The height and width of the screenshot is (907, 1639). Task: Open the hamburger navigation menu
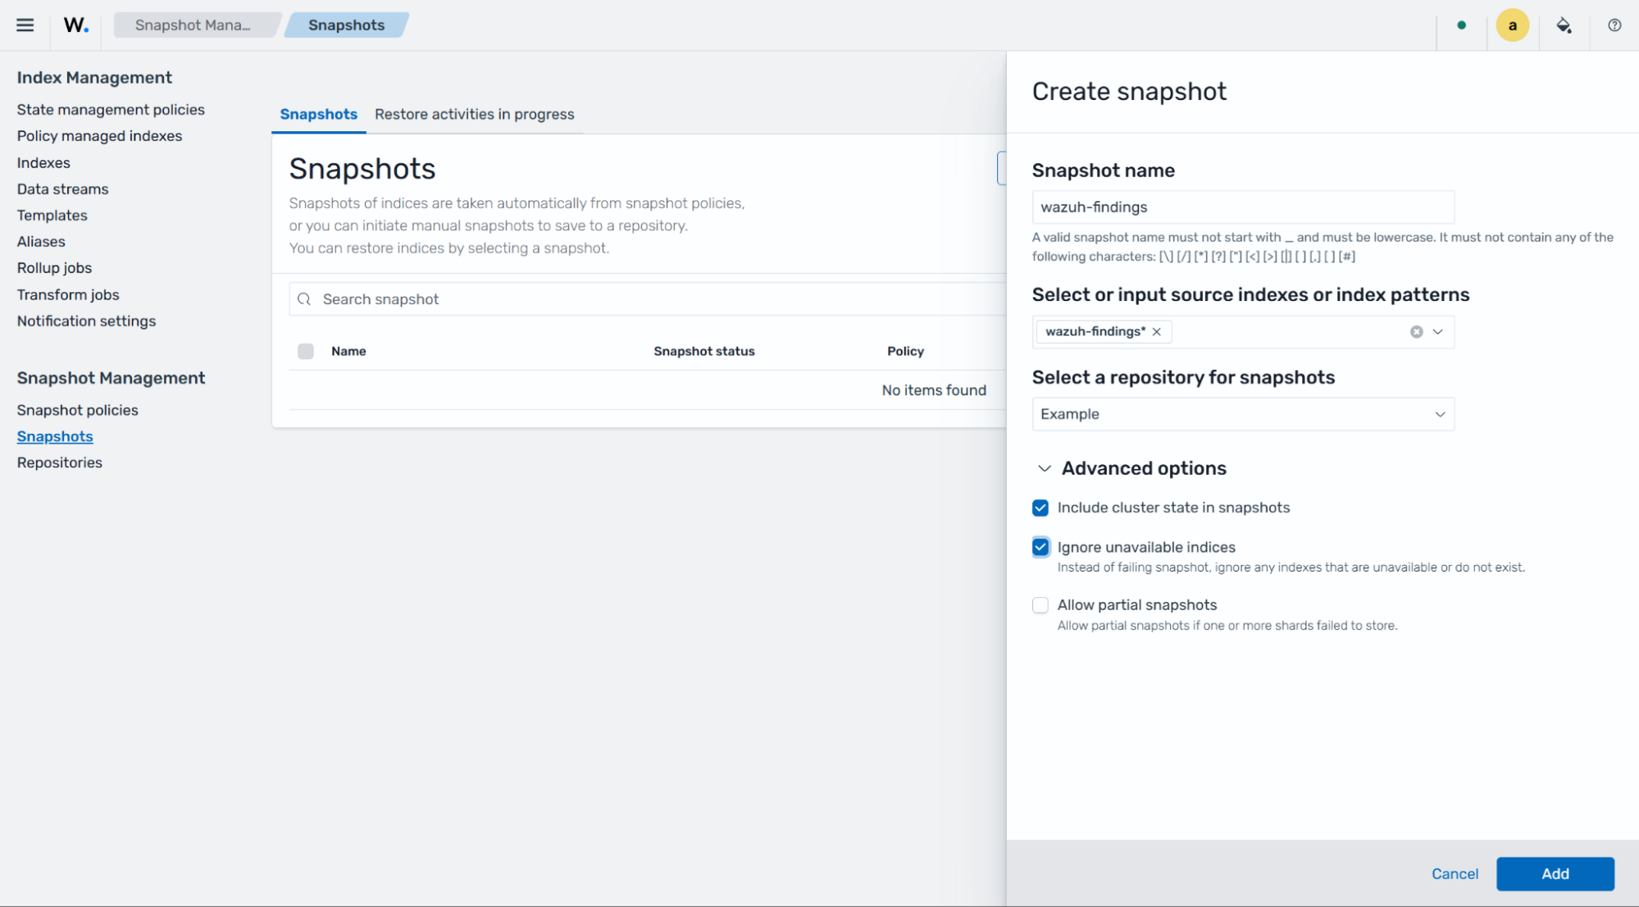coord(25,25)
